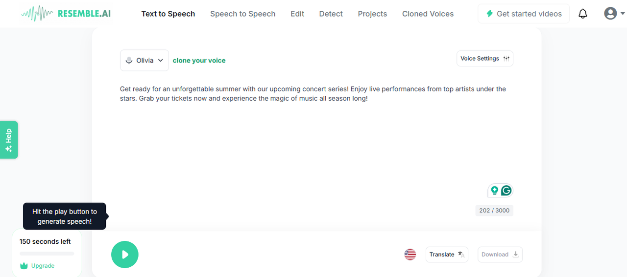Click the Upgrade crown link
The height and width of the screenshot is (277, 627).
(37, 266)
